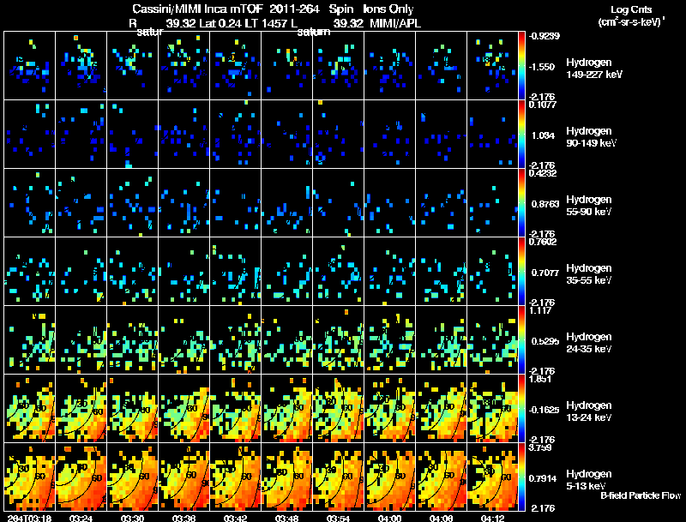This screenshot has height=522, width=686.
Task: Click the 03:30 time axis label
Action: pos(133,518)
